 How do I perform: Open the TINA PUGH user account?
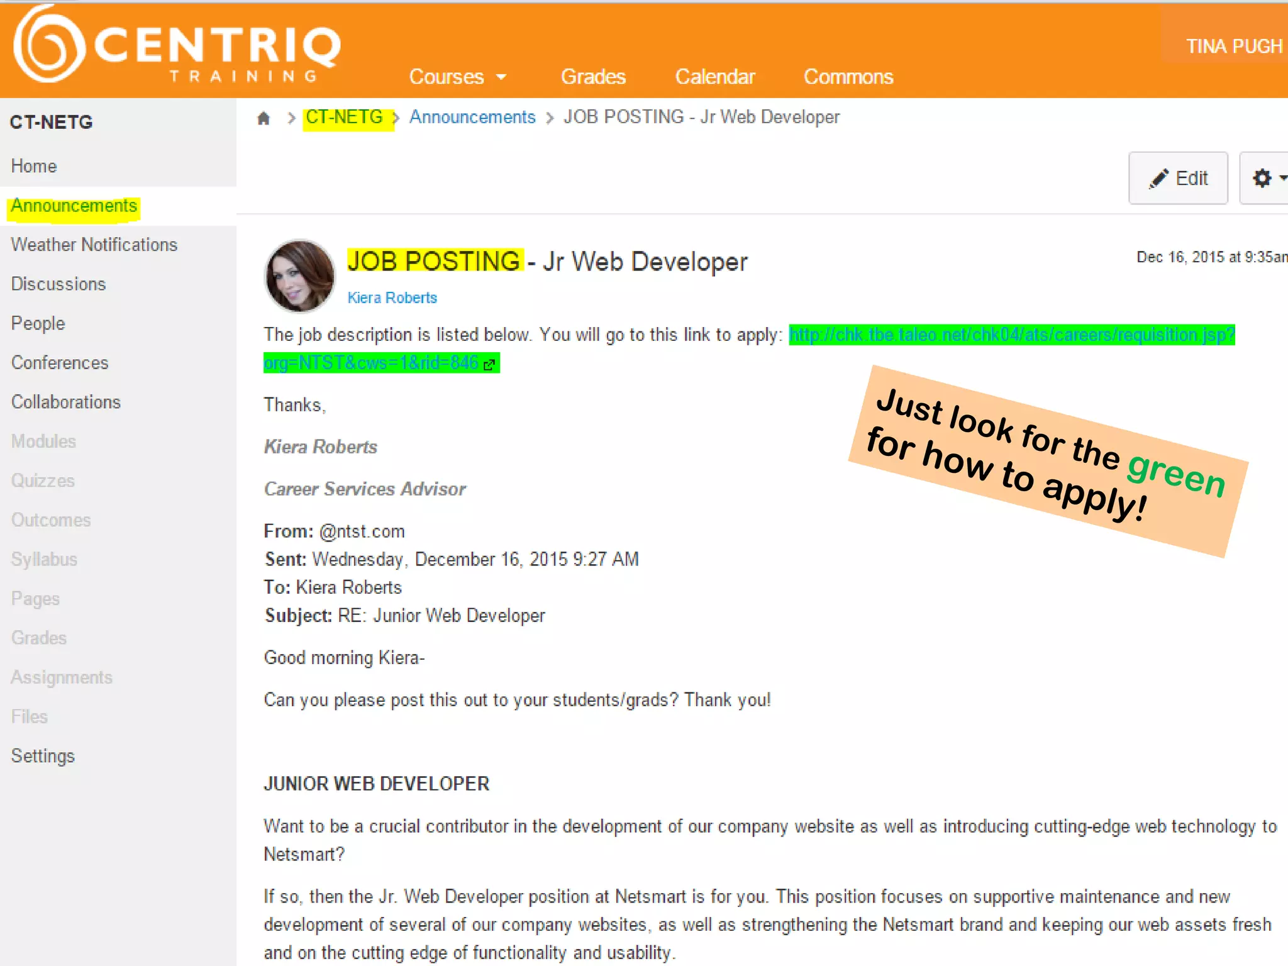pos(1233,46)
